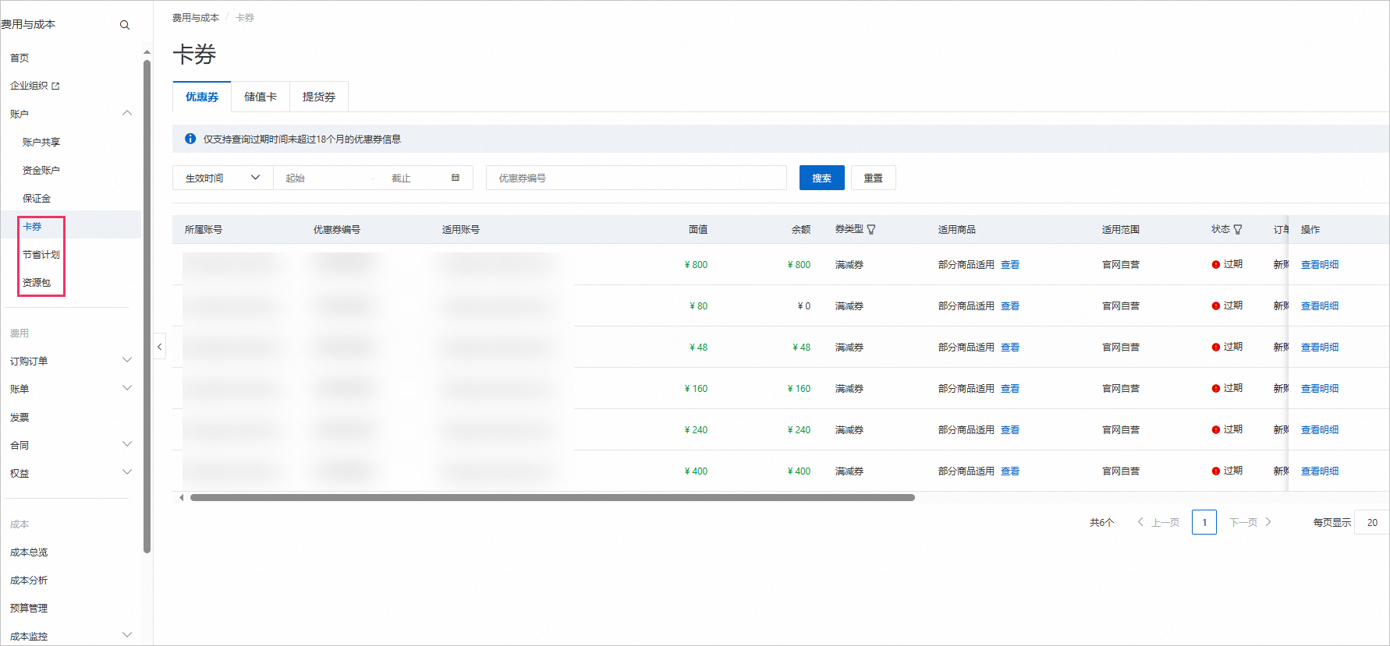Open the 每页显示 page size selector
The width and height of the screenshot is (1390, 646).
click(1372, 522)
